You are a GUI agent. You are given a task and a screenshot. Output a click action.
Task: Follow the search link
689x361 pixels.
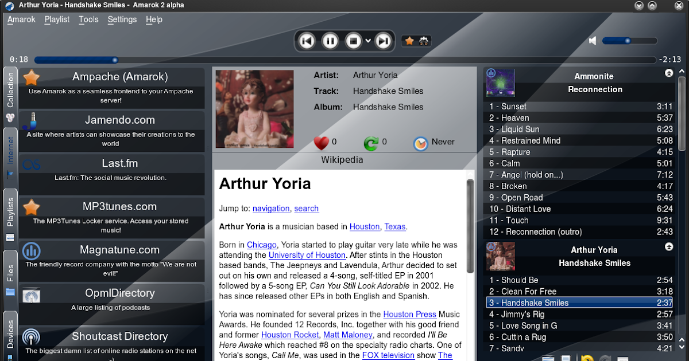(x=306, y=209)
